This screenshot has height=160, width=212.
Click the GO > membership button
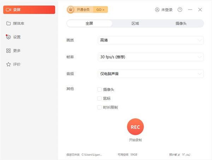coord(101,10)
